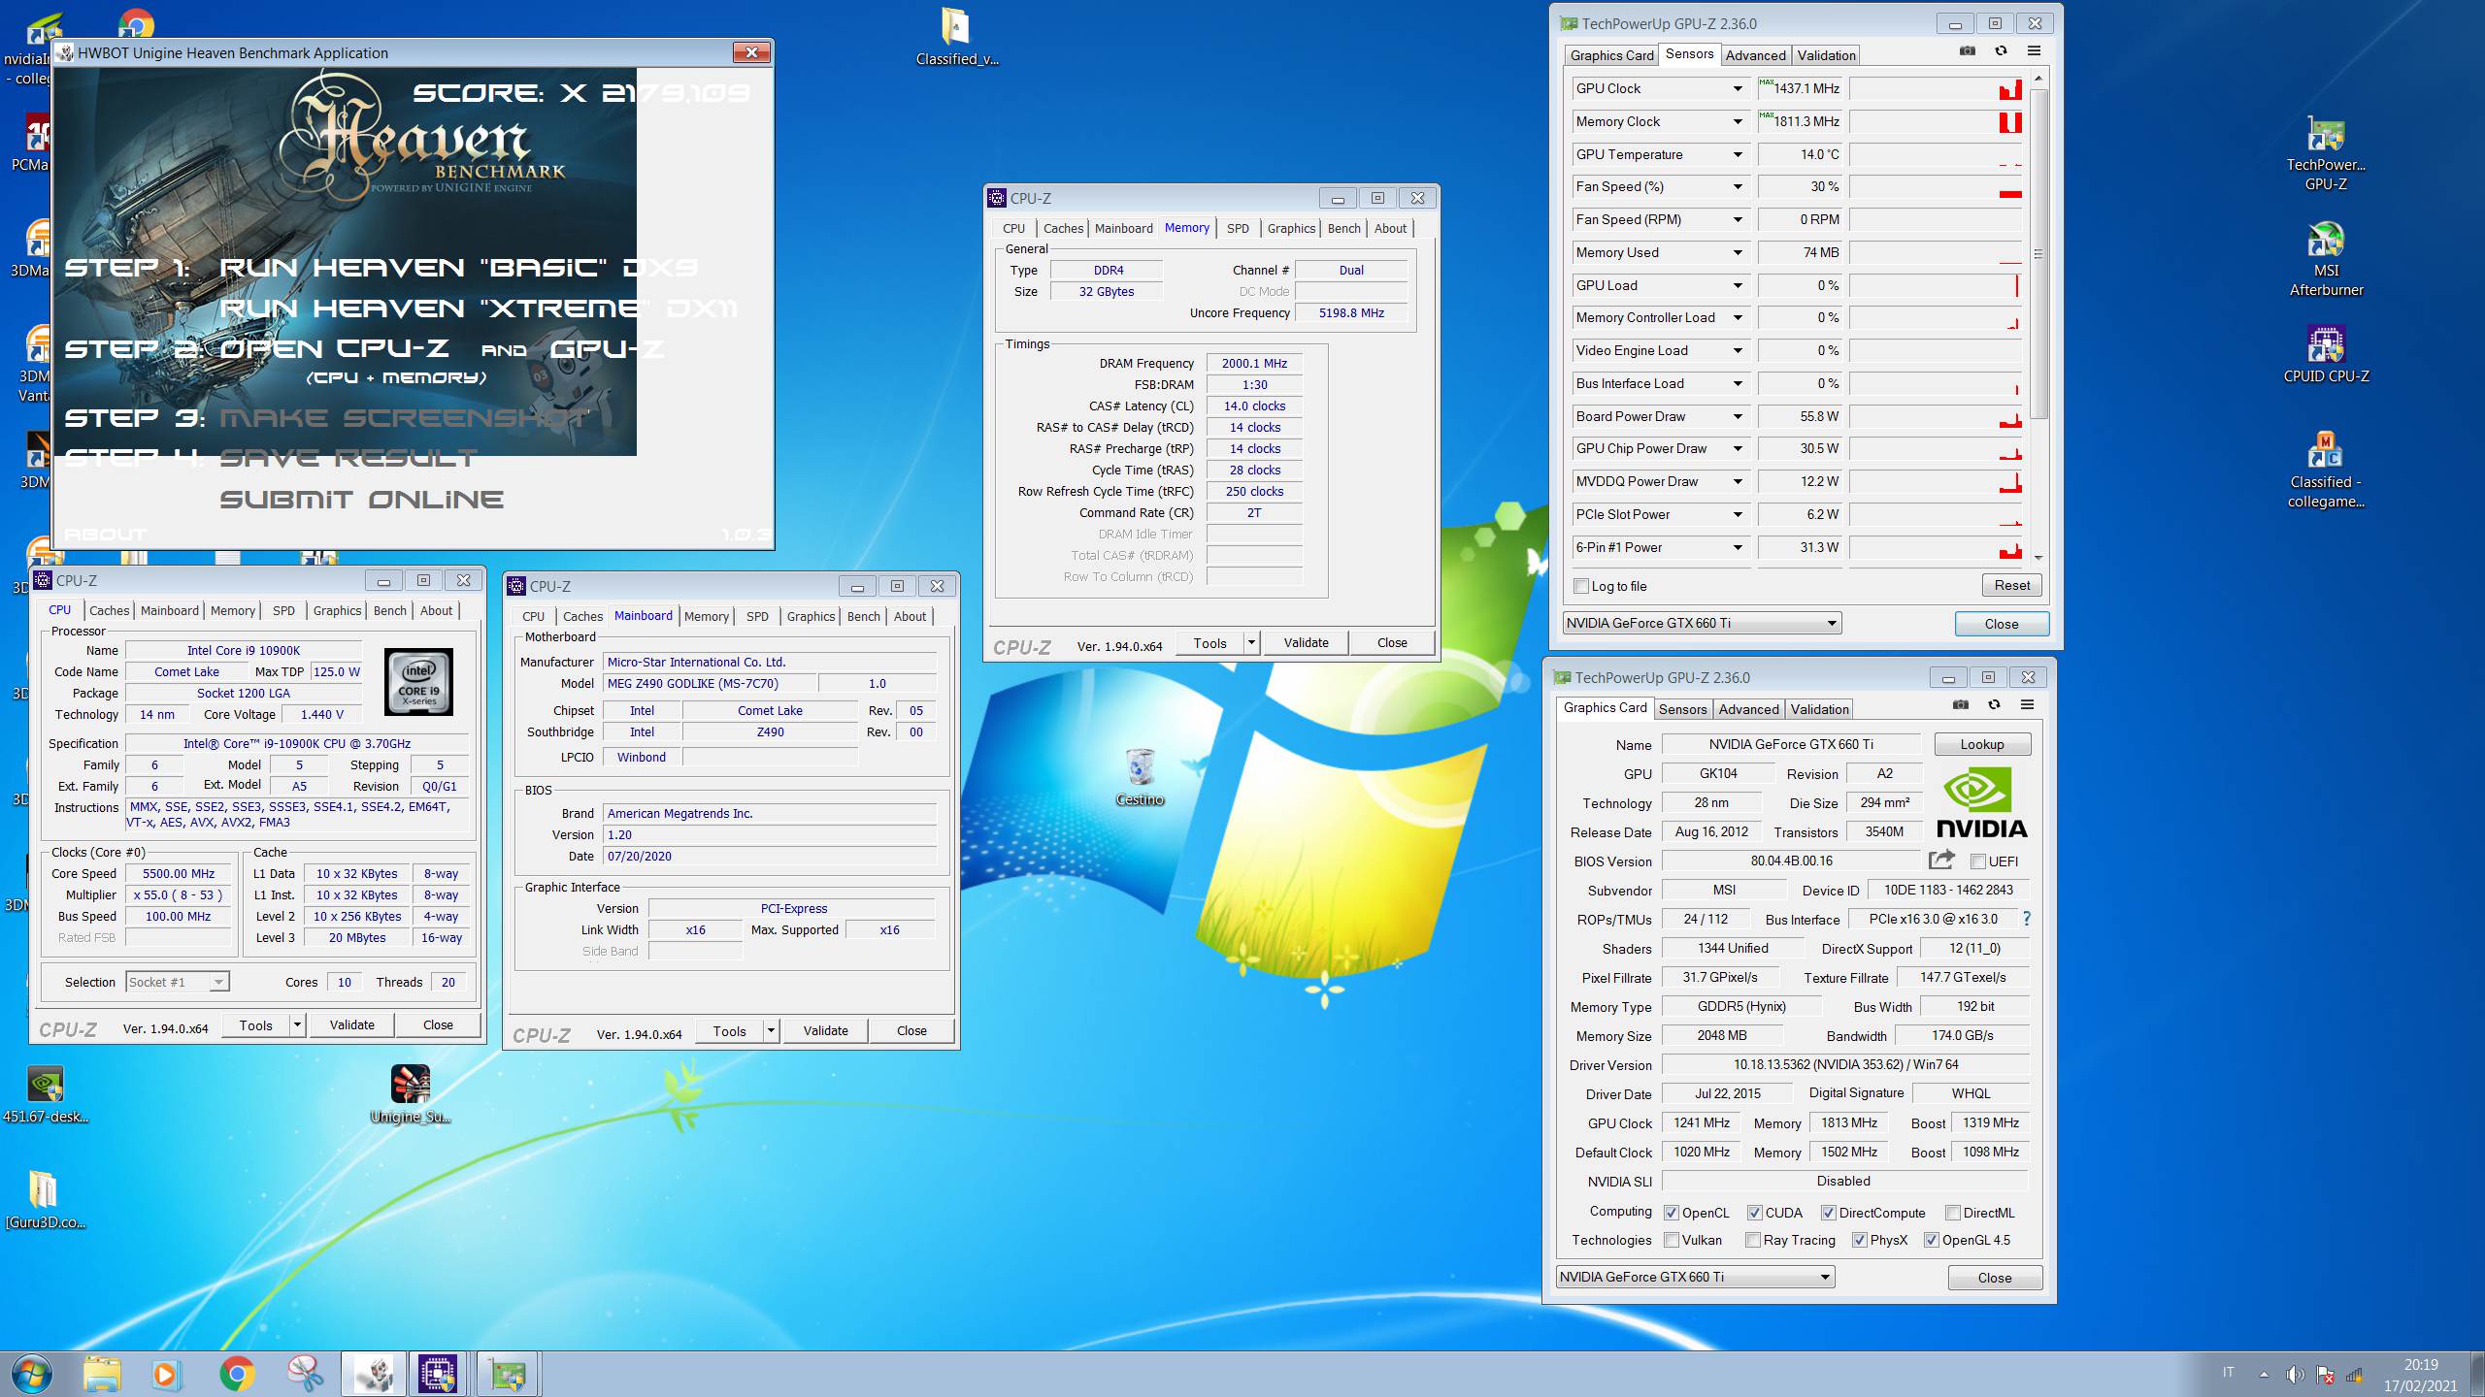Toggle CUDA checkbox

pos(1754,1213)
